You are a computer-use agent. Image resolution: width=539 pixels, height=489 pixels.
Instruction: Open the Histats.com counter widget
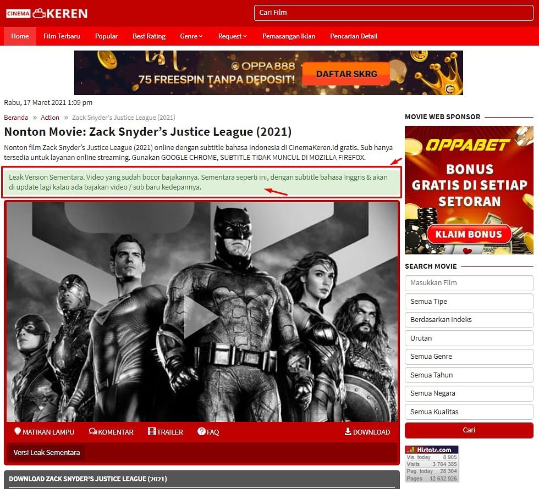tap(431, 464)
